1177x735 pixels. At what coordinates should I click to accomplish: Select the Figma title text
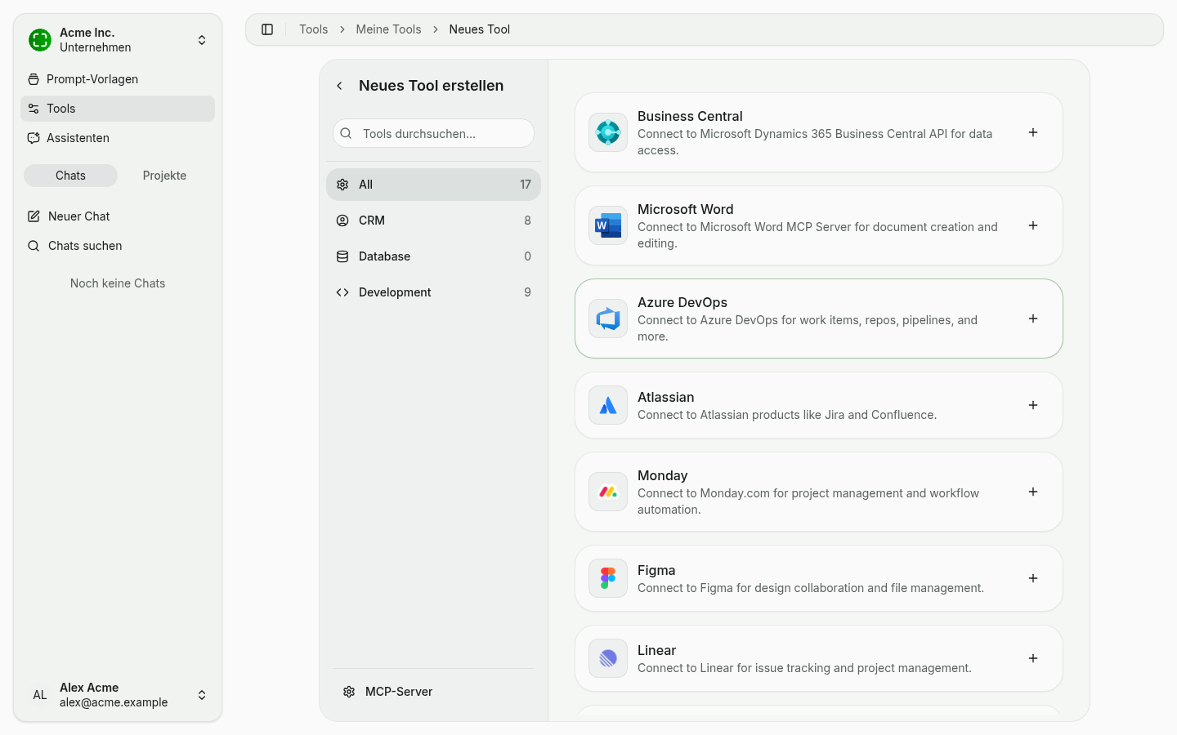click(656, 570)
